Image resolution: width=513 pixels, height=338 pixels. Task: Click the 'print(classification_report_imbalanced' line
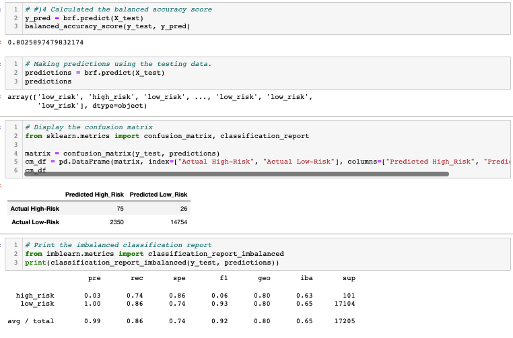(x=151, y=263)
